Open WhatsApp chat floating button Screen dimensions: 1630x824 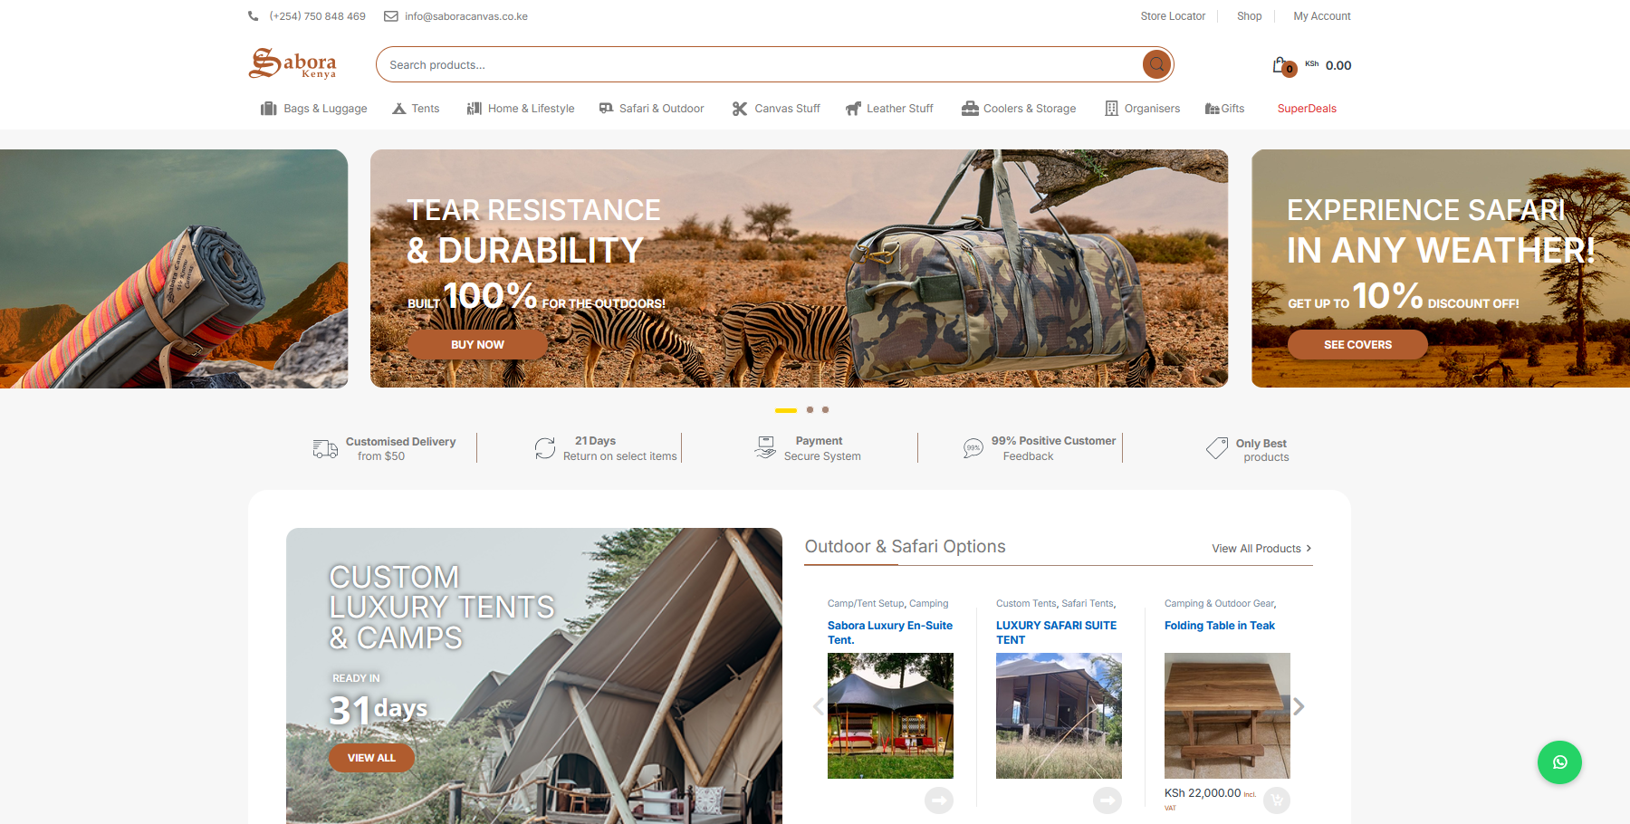click(x=1559, y=762)
